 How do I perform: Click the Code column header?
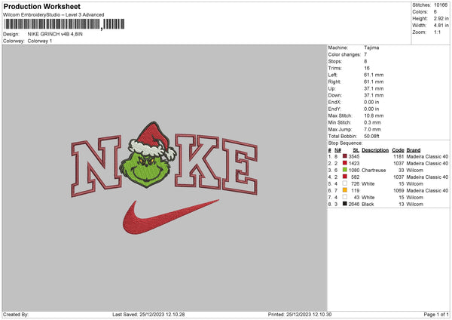pos(398,150)
